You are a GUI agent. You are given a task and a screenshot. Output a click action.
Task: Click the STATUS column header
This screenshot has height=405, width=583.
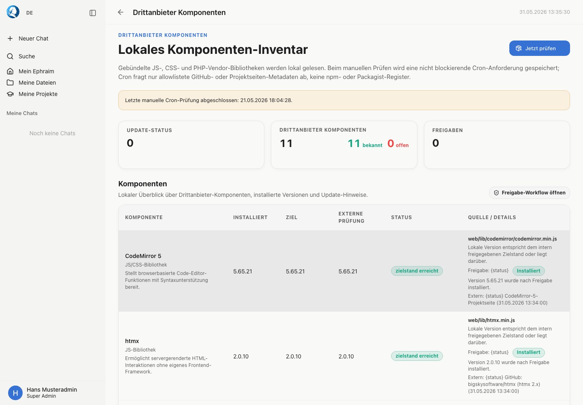(x=401, y=217)
